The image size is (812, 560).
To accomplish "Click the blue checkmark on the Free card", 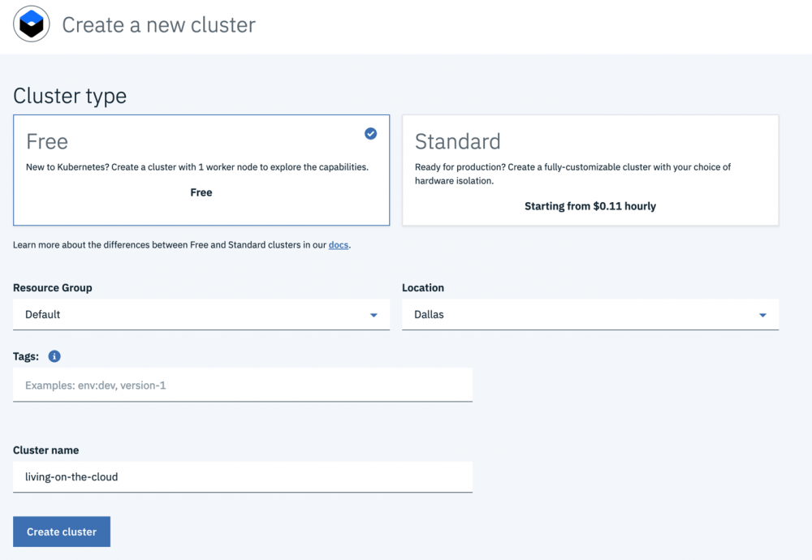I will pyautogui.click(x=370, y=133).
